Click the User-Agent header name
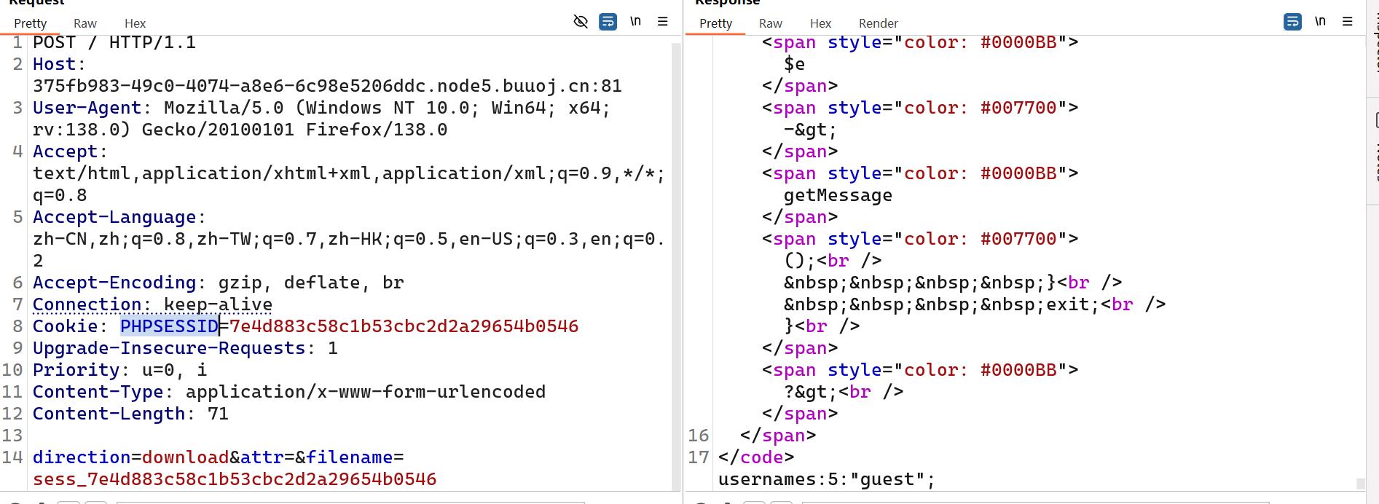Image resolution: width=1379 pixels, height=504 pixels. (87, 108)
